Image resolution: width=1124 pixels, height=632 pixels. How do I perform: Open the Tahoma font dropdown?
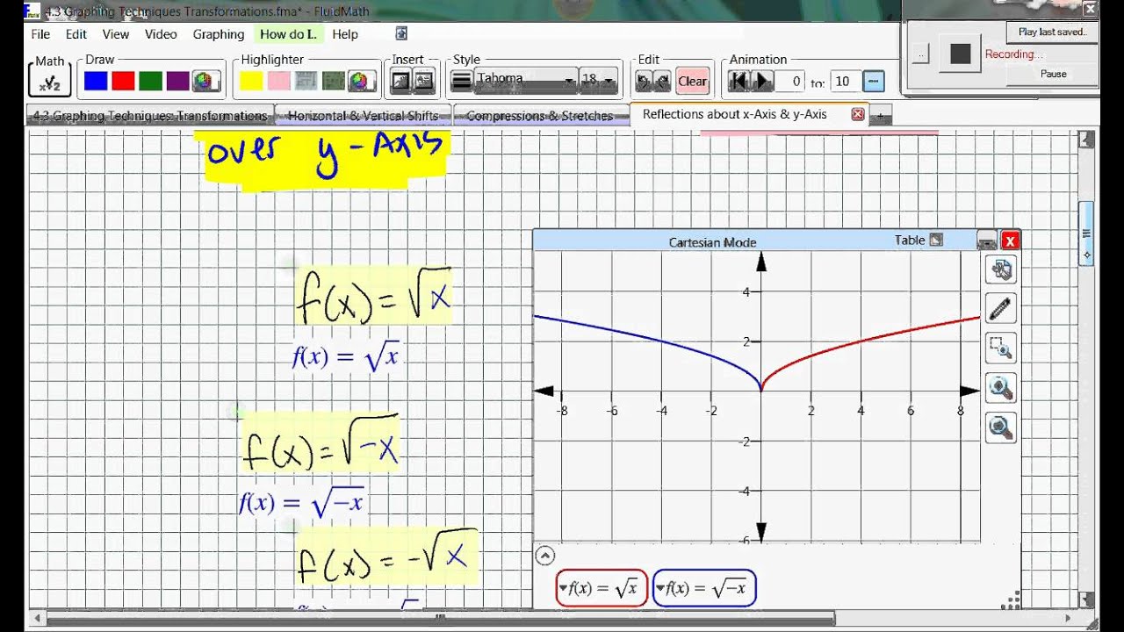pos(525,81)
